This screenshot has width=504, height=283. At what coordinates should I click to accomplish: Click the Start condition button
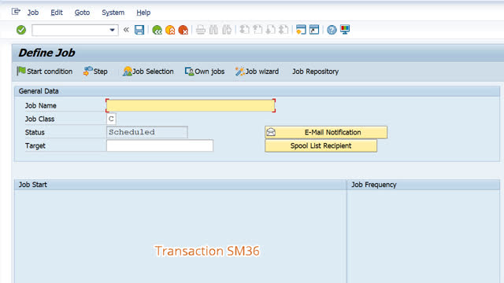(44, 72)
